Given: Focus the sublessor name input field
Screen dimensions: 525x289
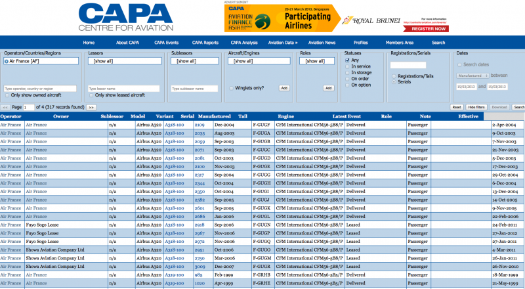Looking at the screenshot, I should pyautogui.click(x=194, y=89).
